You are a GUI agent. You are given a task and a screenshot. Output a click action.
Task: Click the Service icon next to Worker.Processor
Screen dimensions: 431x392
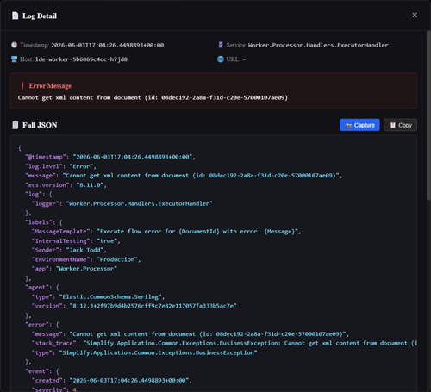pyautogui.click(x=221, y=45)
